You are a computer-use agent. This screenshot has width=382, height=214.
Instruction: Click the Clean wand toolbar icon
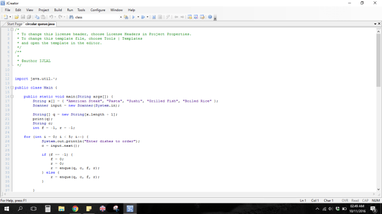point(168,17)
